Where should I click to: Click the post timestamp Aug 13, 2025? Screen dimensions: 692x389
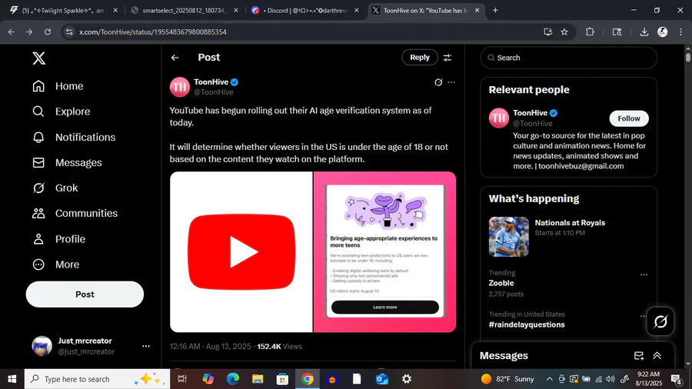coord(210,347)
